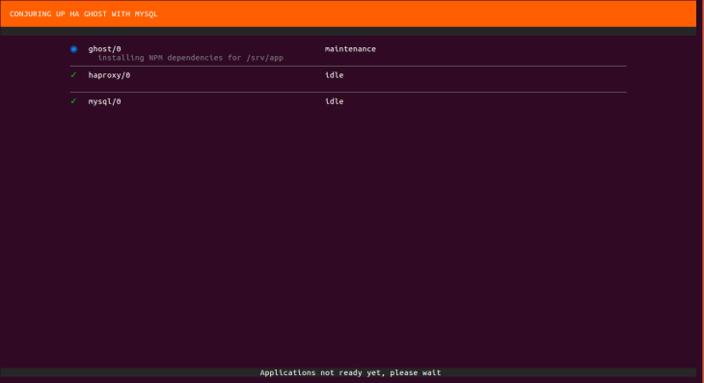Select the mysql/0 unit name
704x383 pixels.
point(104,101)
